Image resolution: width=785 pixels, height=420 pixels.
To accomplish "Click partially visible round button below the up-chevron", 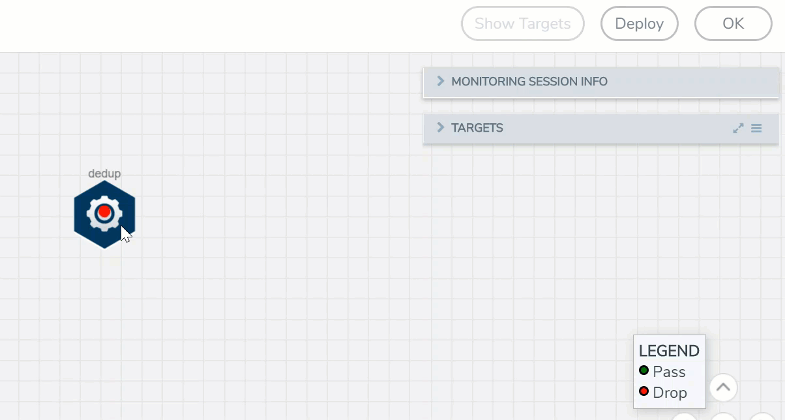I will coord(722,417).
